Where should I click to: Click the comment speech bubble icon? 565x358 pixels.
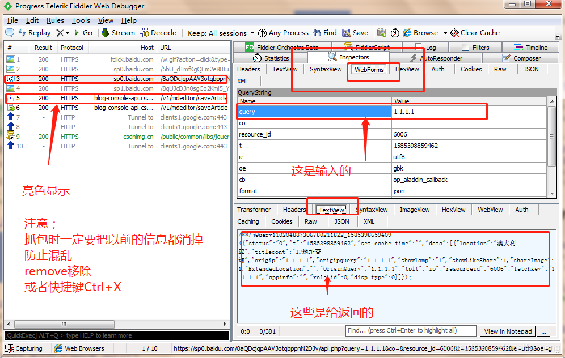tap(10, 33)
